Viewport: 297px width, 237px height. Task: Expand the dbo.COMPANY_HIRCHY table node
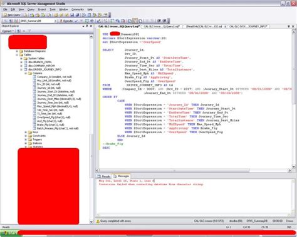[21, 66]
